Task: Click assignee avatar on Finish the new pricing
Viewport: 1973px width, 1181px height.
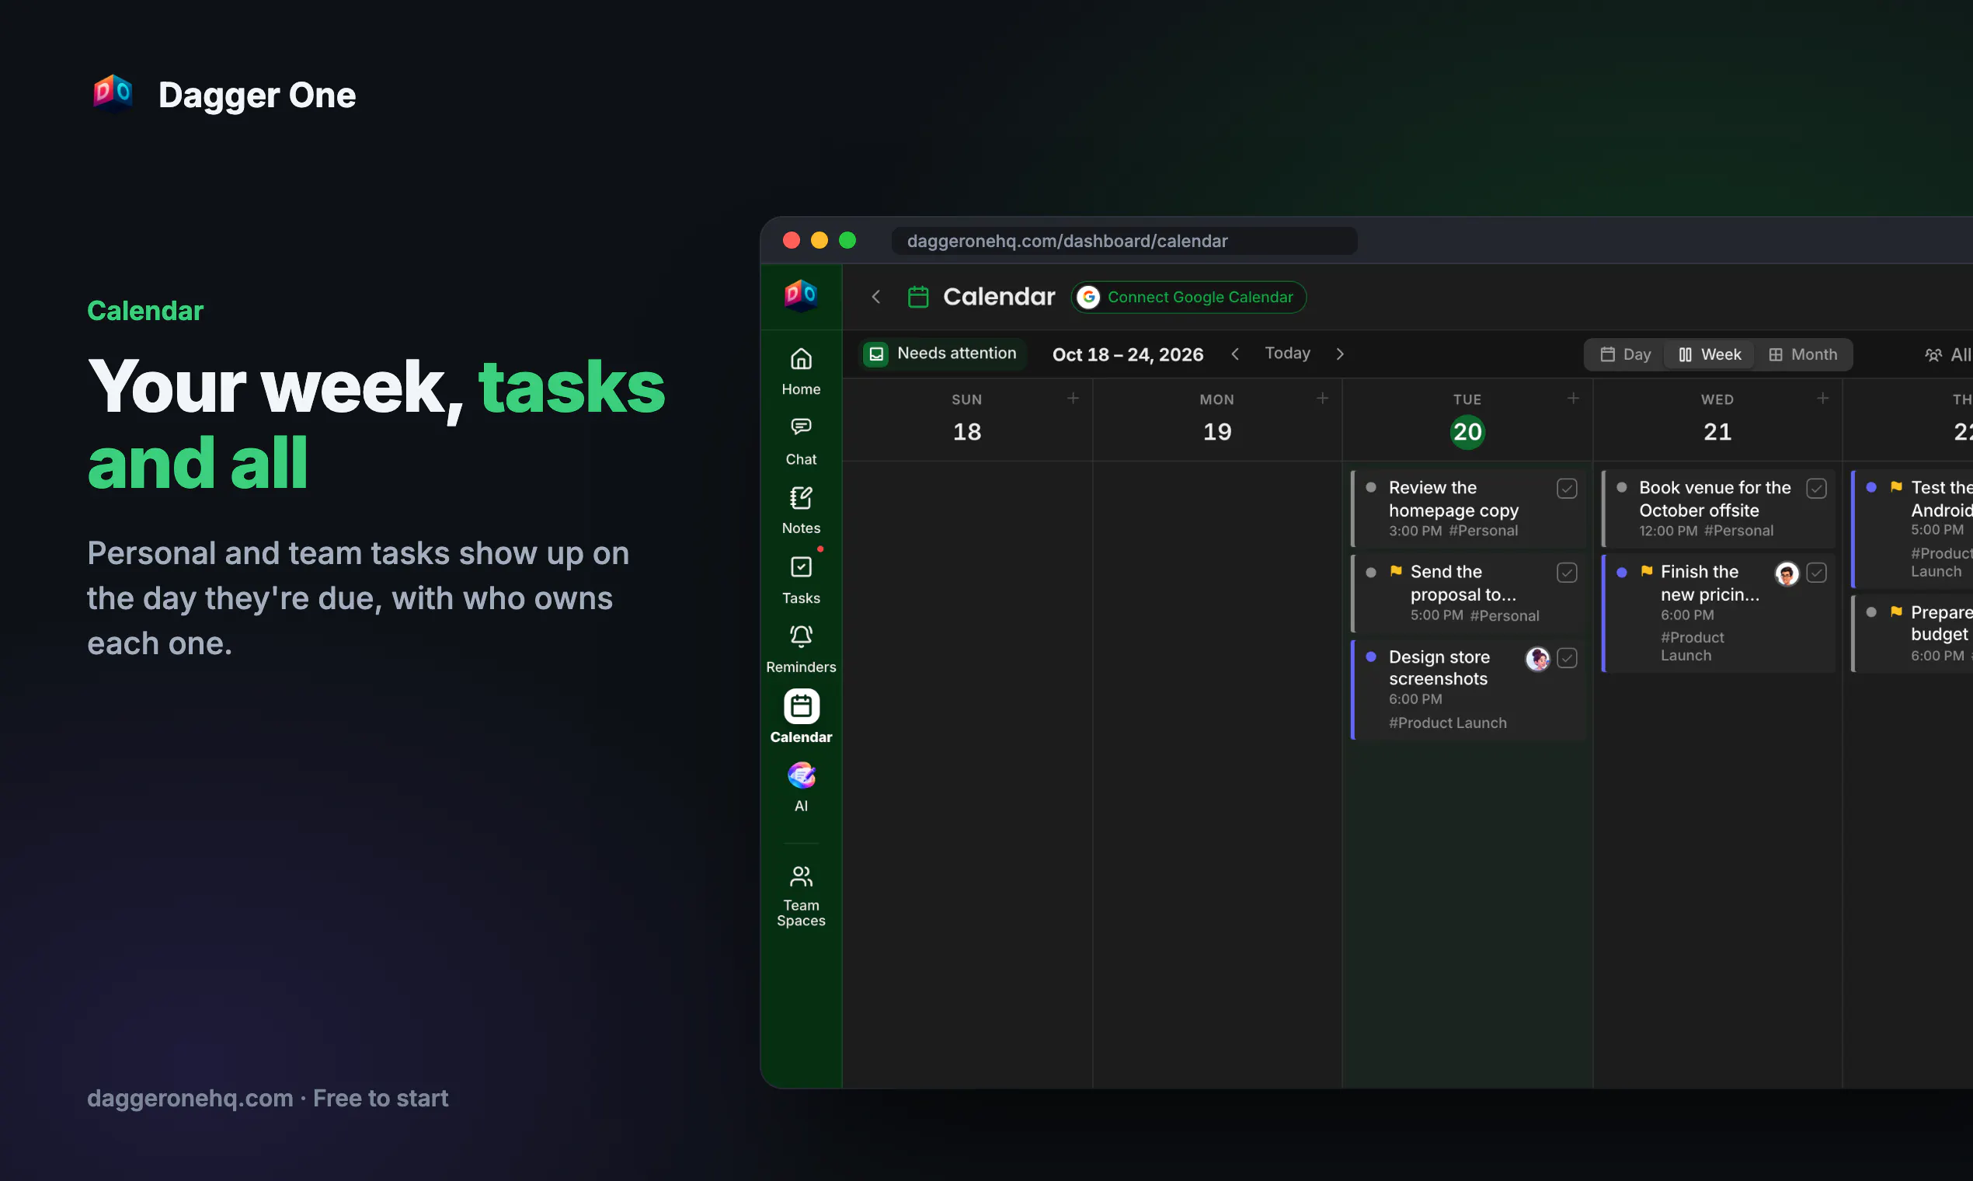Action: click(1787, 573)
